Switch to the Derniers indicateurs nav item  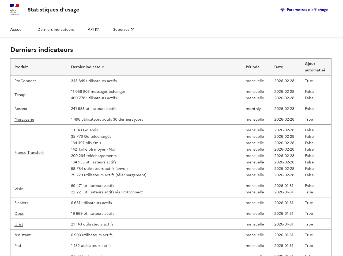[55, 29]
